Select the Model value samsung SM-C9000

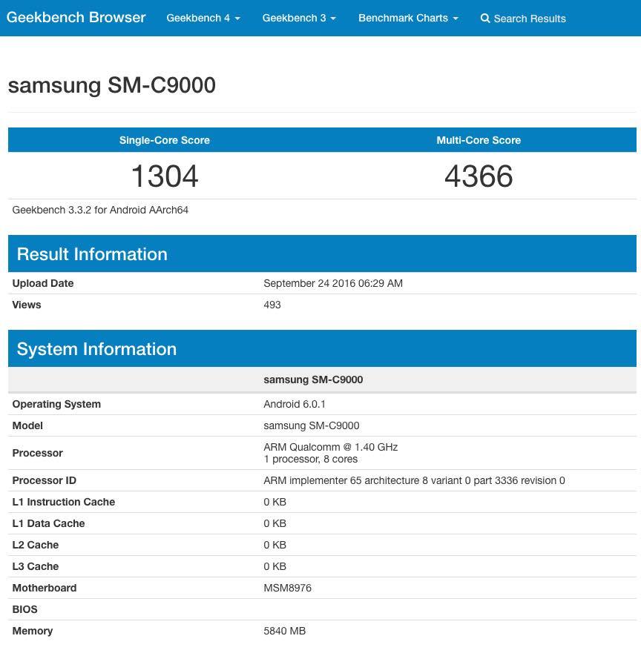[x=312, y=425]
